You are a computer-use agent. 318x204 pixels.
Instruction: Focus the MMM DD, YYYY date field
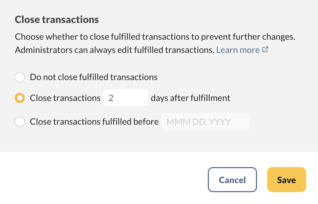tap(205, 121)
